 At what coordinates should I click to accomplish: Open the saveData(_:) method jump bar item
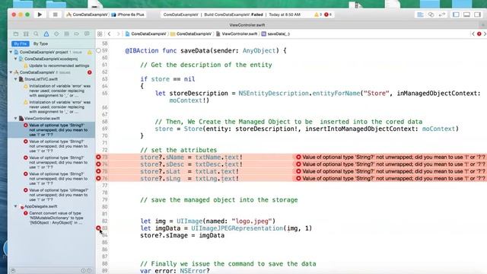(x=275, y=33)
